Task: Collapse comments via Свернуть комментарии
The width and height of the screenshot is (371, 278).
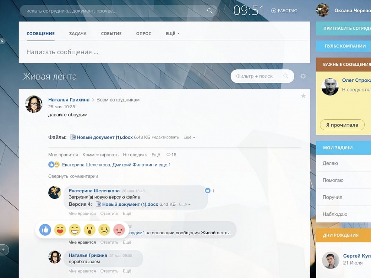Action: tap(73, 176)
